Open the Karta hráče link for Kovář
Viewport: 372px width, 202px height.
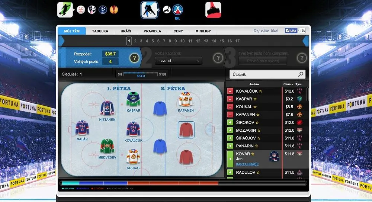click(247, 164)
